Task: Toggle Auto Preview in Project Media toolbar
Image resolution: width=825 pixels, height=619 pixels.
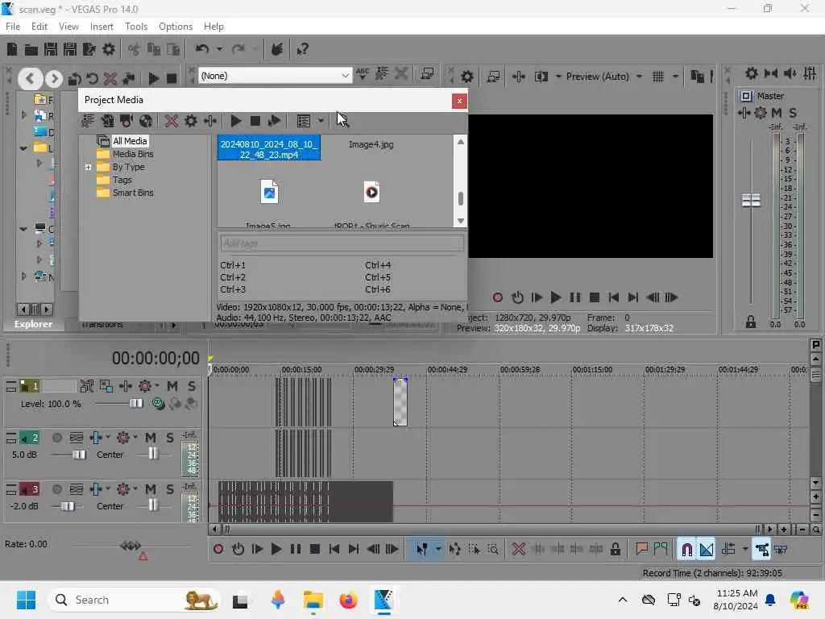Action: coord(274,121)
